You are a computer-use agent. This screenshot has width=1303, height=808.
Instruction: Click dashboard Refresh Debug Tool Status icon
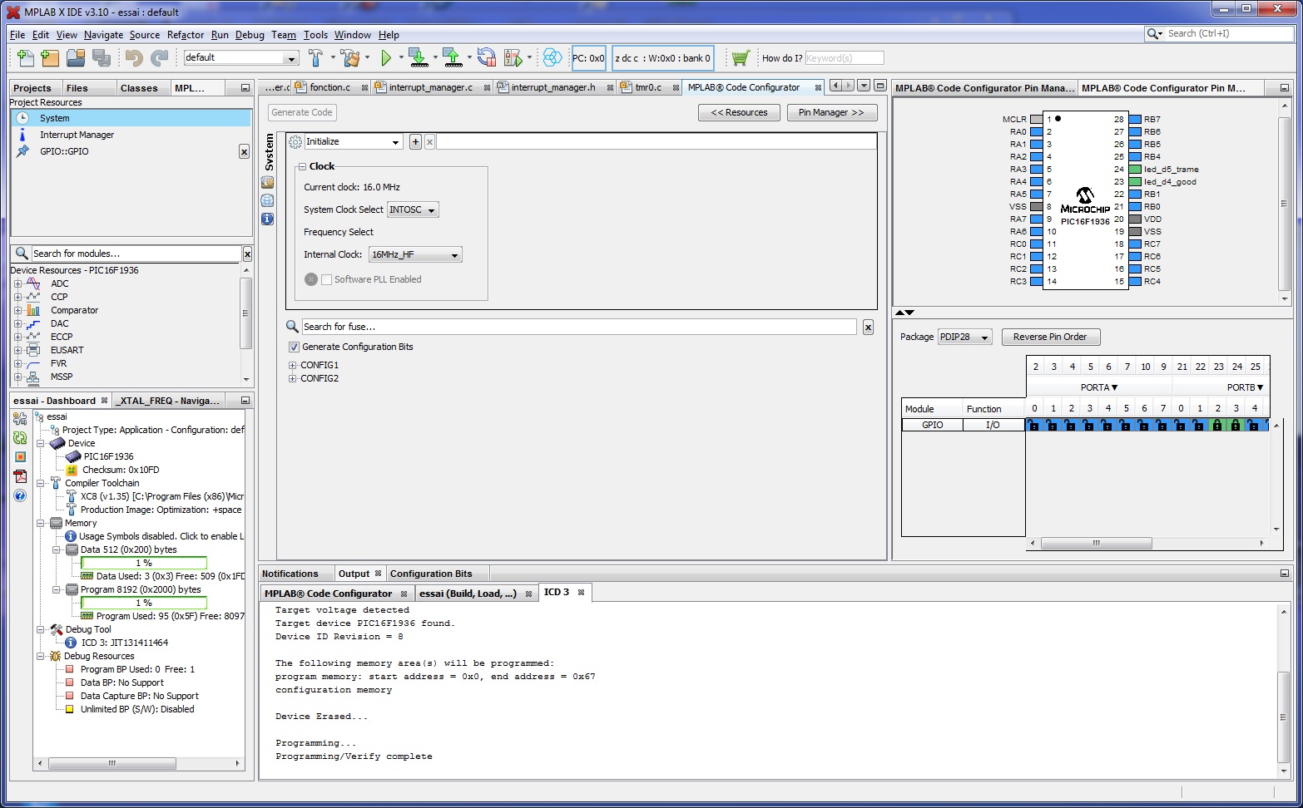(20, 437)
